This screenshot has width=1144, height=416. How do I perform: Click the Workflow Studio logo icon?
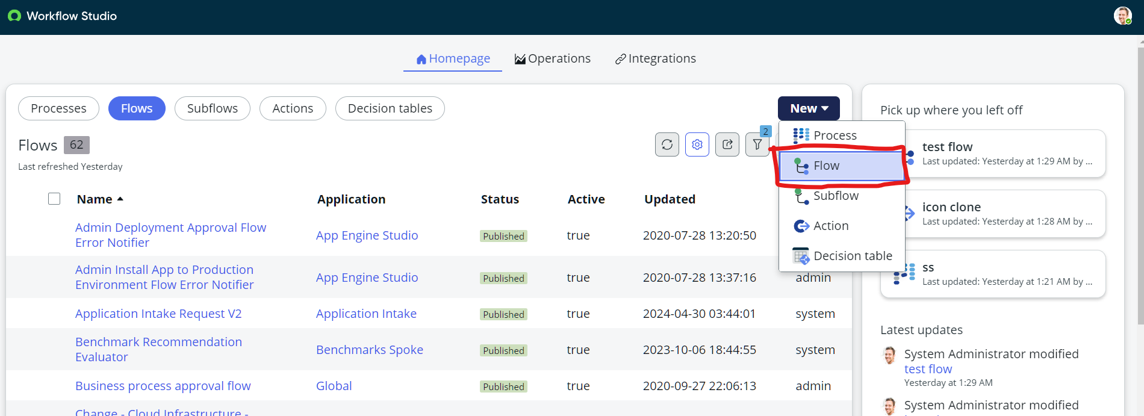pyautogui.click(x=14, y=16)
